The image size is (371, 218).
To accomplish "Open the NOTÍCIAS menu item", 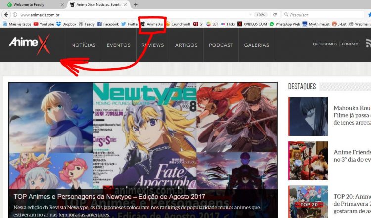I will point(83,45).
